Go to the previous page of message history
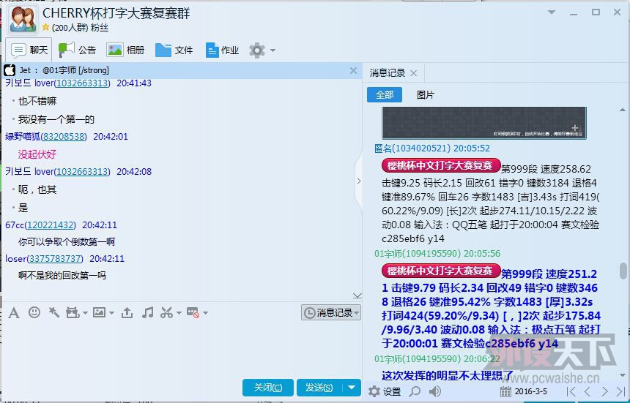This screenshot has width=630, height=403. point(587,392)
